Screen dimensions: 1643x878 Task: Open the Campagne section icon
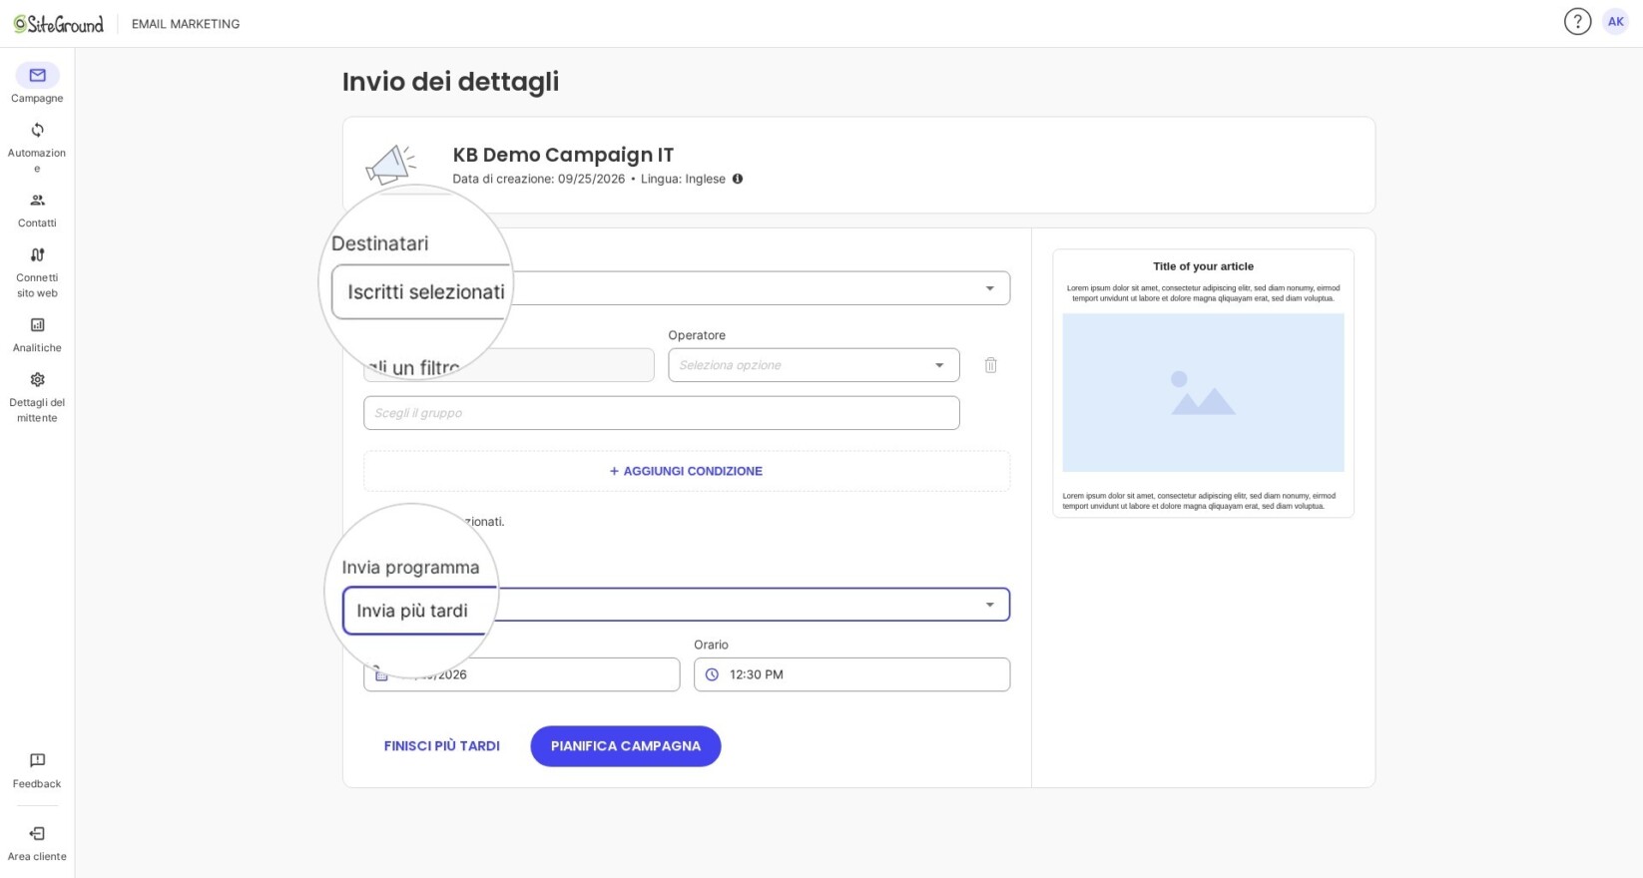click(37, 76)
